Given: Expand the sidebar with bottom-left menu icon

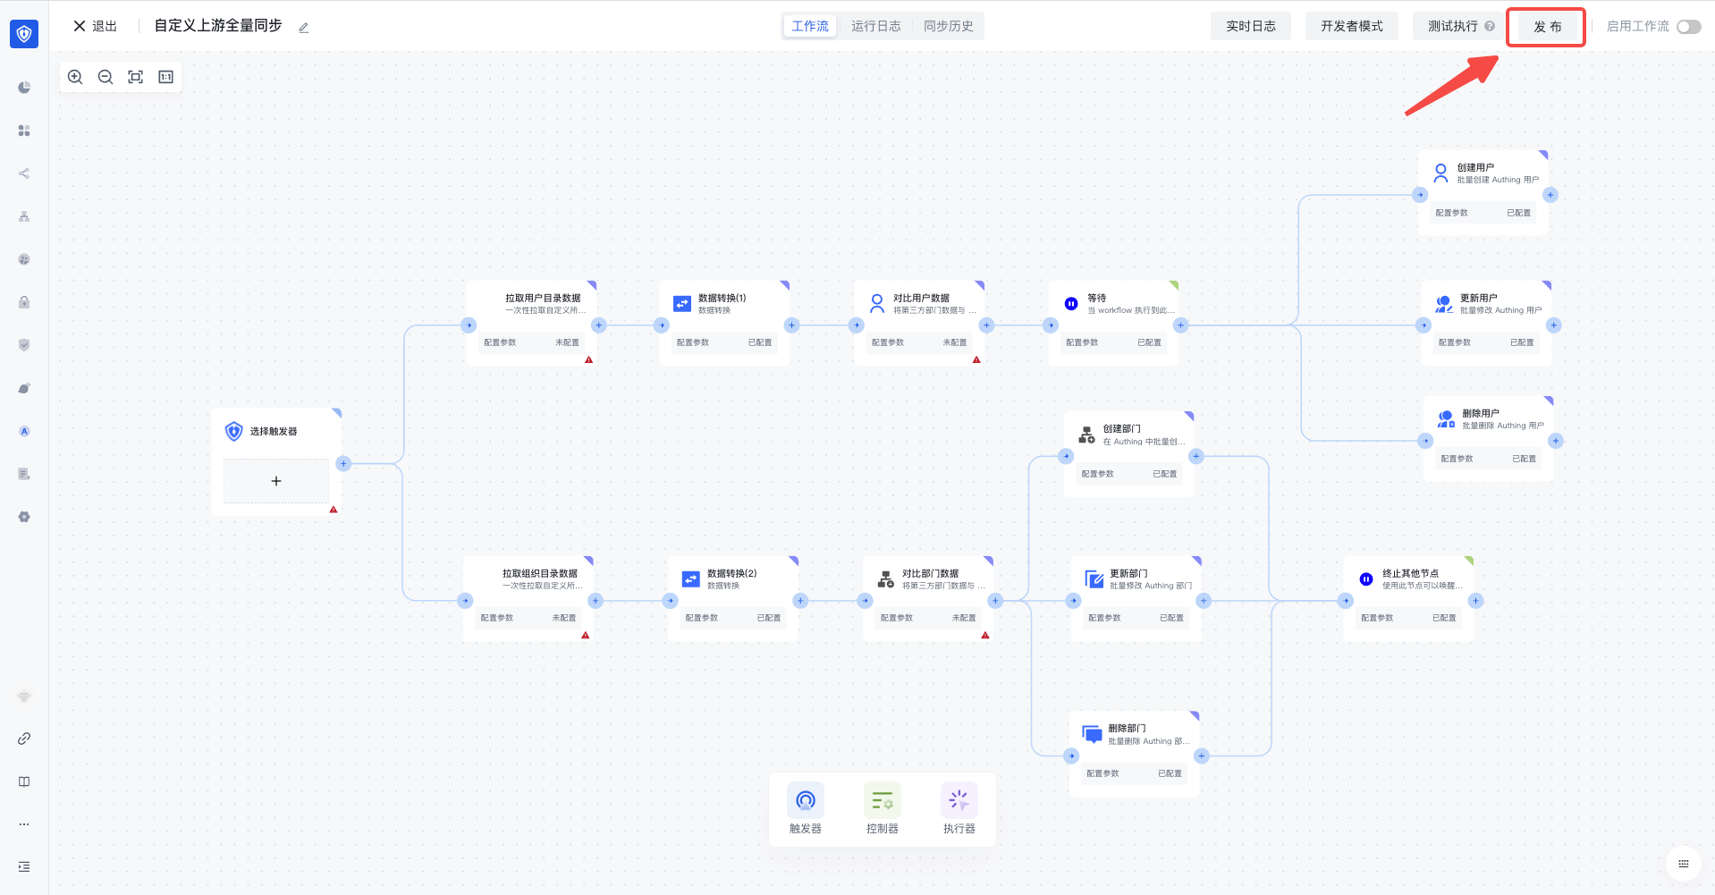Looking at the screenshot, I should click(24, 866).
